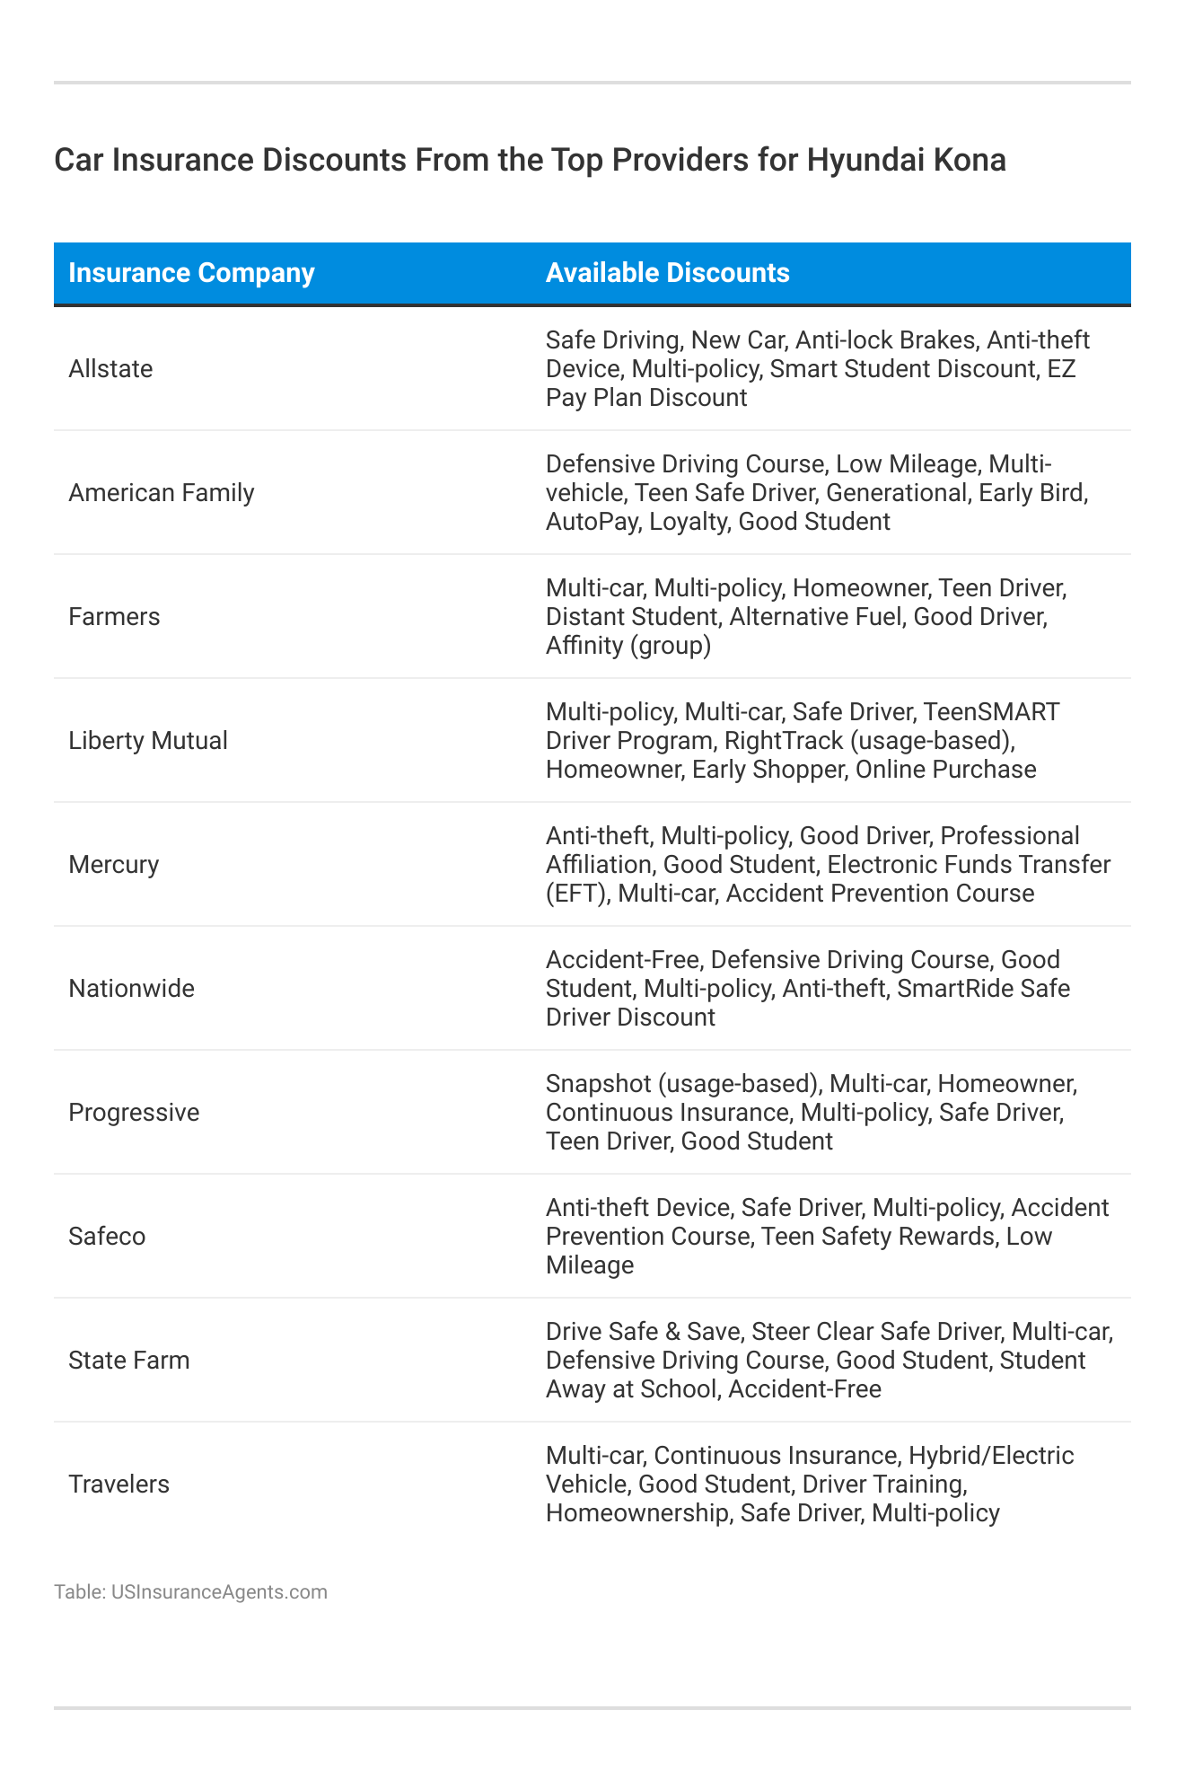Click Travelers' Hybrid/Electric Vehicle discounts text
1185x1771 pixels.
(x=810, y=1485)
